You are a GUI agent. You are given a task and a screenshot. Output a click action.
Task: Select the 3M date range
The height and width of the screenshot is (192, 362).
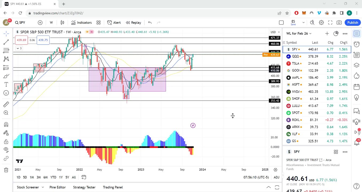38,177
